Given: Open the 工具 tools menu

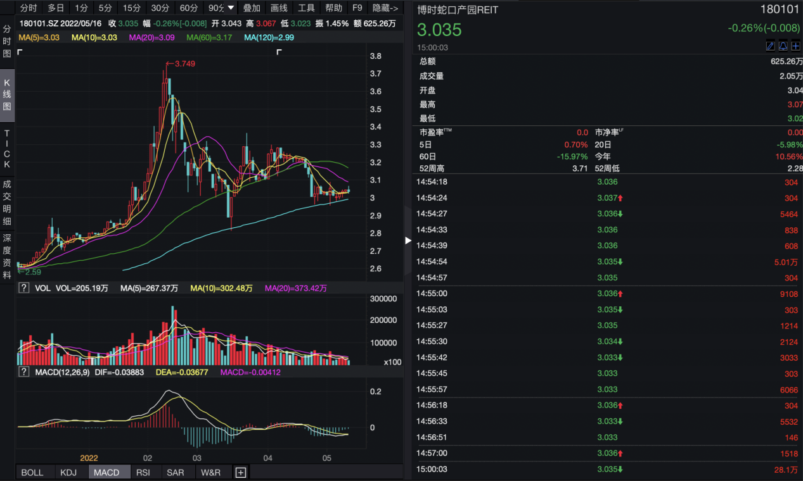Looking at the screenshot, I should pos(306,8).
